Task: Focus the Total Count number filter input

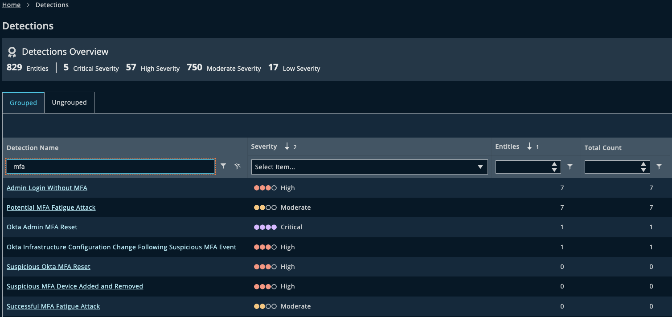Action: click(613, 167)
